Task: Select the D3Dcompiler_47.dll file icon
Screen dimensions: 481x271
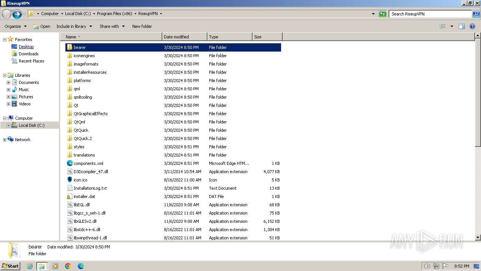Action: pyautogui.click(x=70, y=172)
